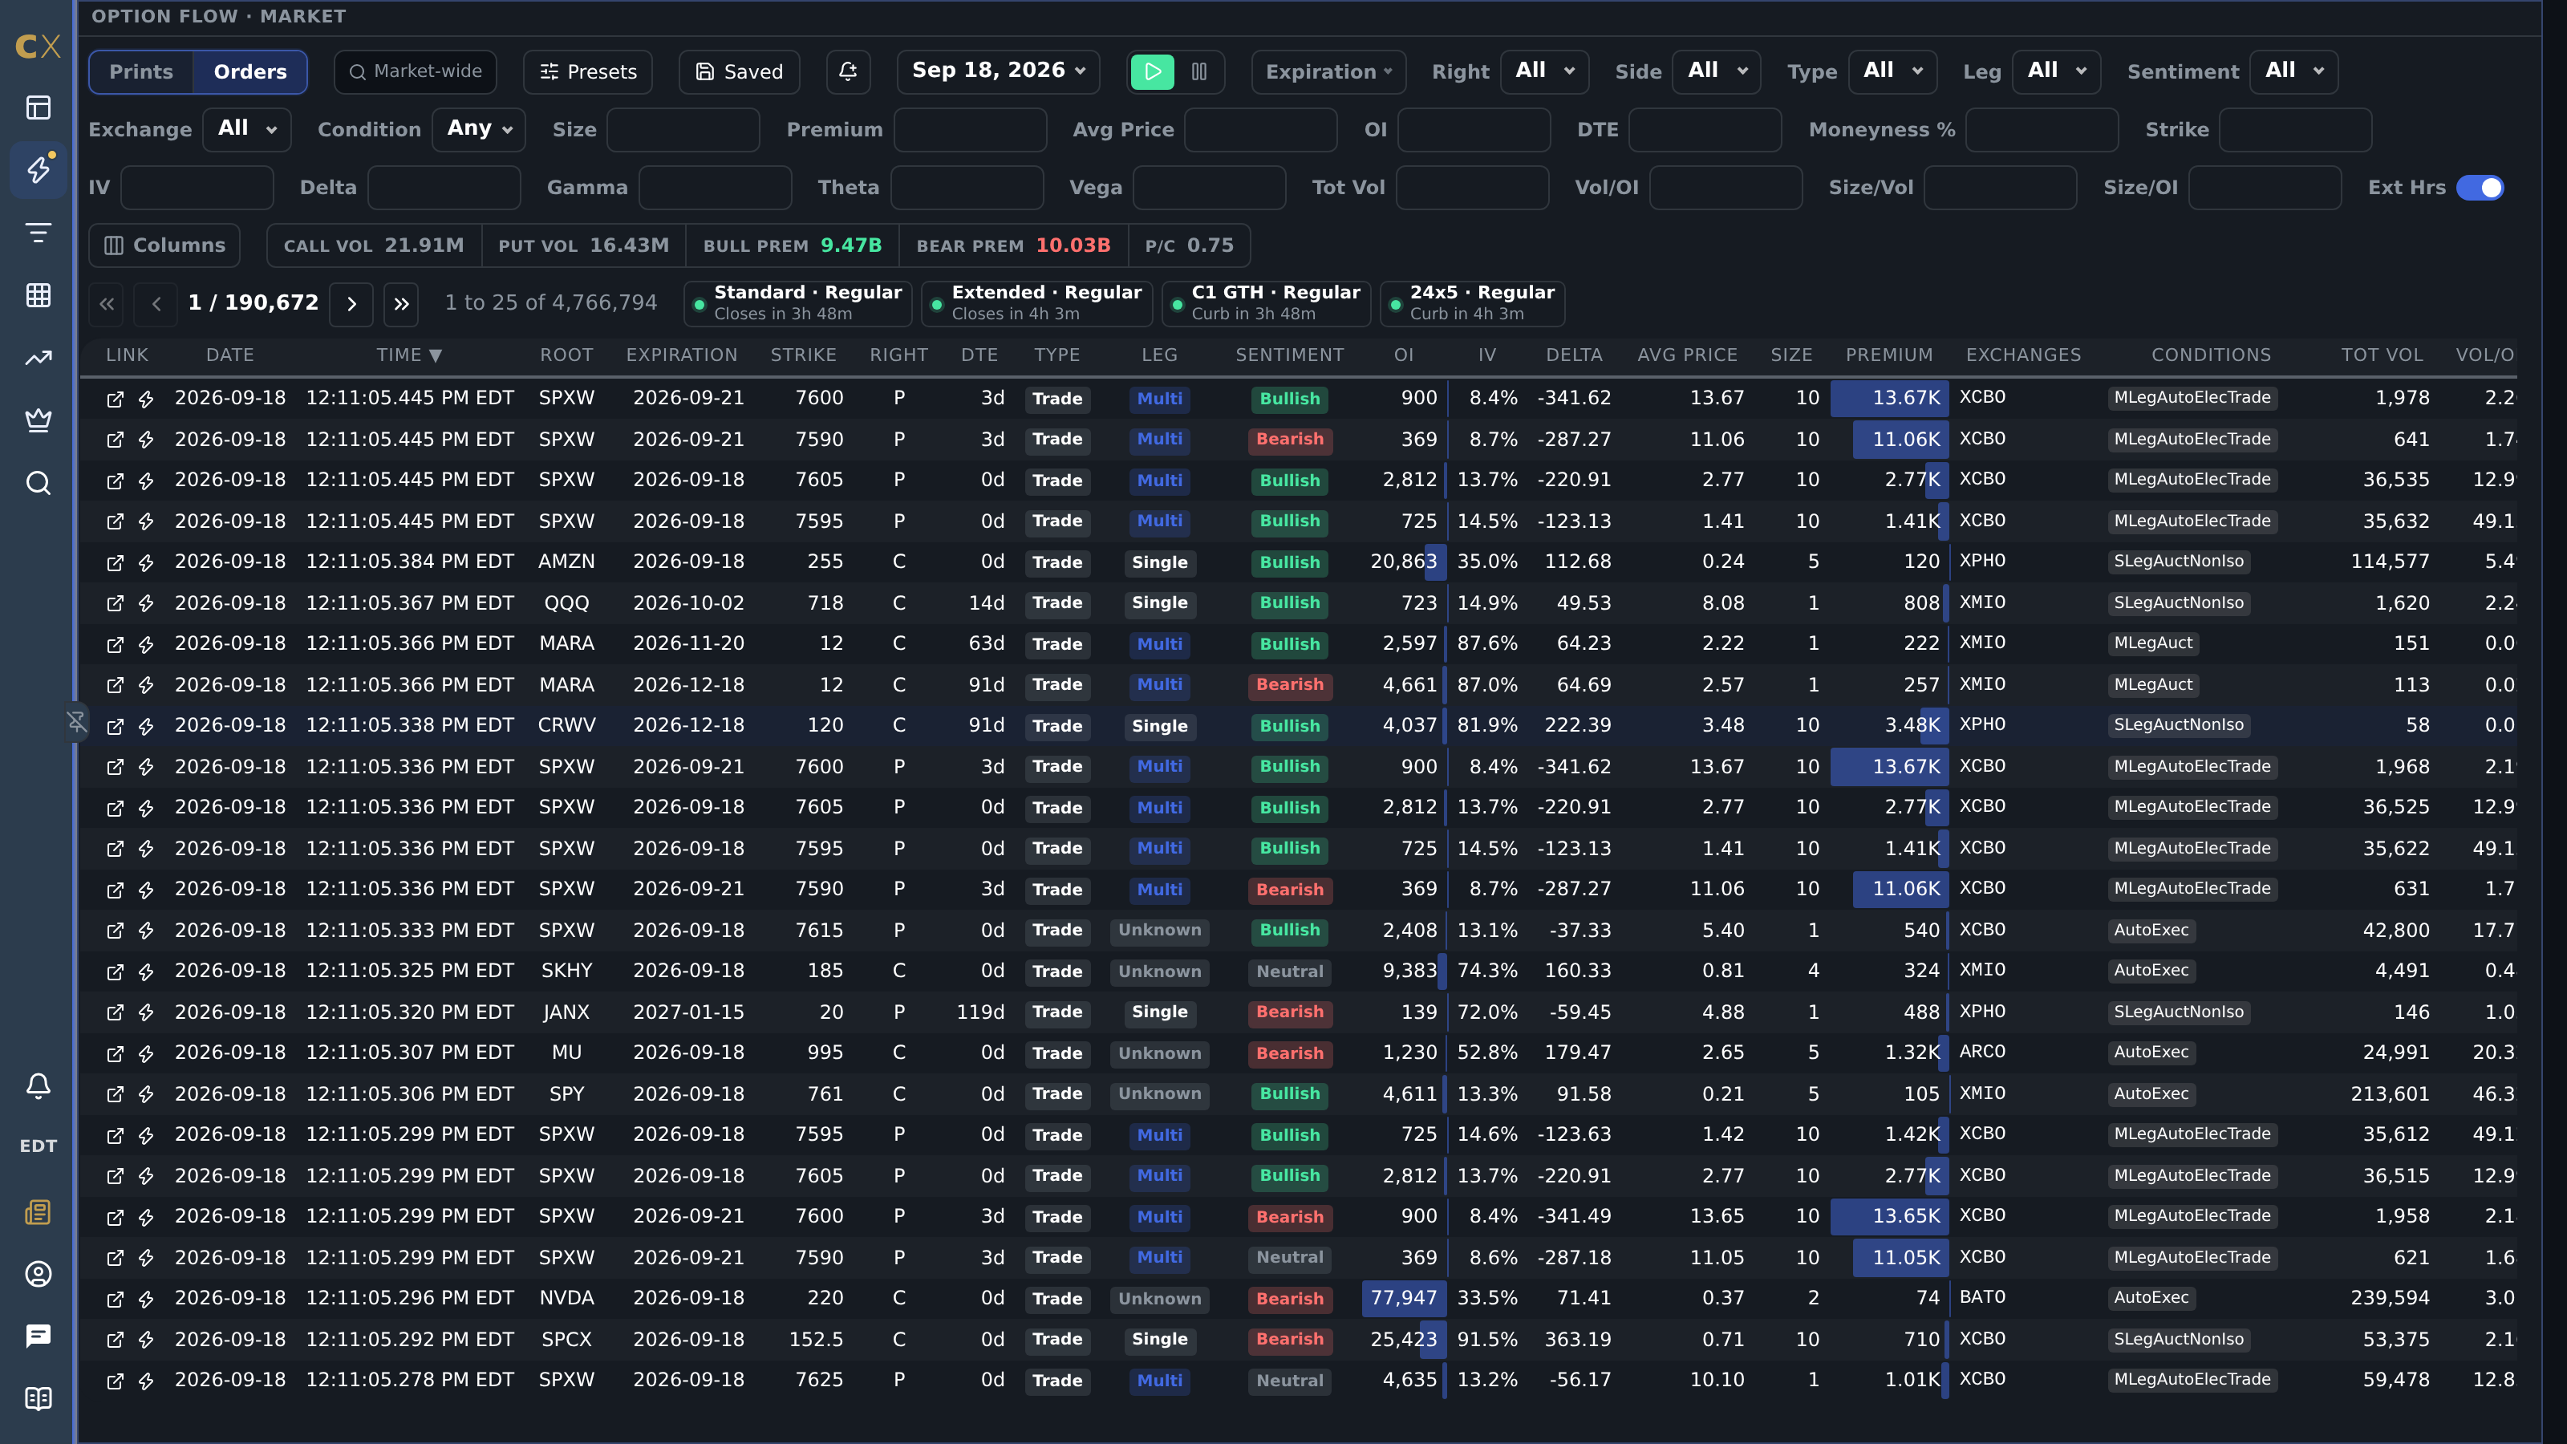Viewport: 2567px width, 1444px height.
Task: Open the Condition Any dropdown
Action: (480, 128)
